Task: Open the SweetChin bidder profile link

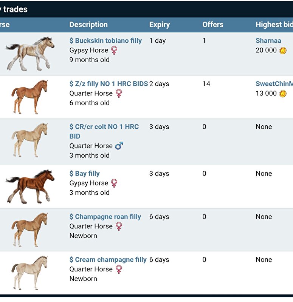Action: coord(274,84)
